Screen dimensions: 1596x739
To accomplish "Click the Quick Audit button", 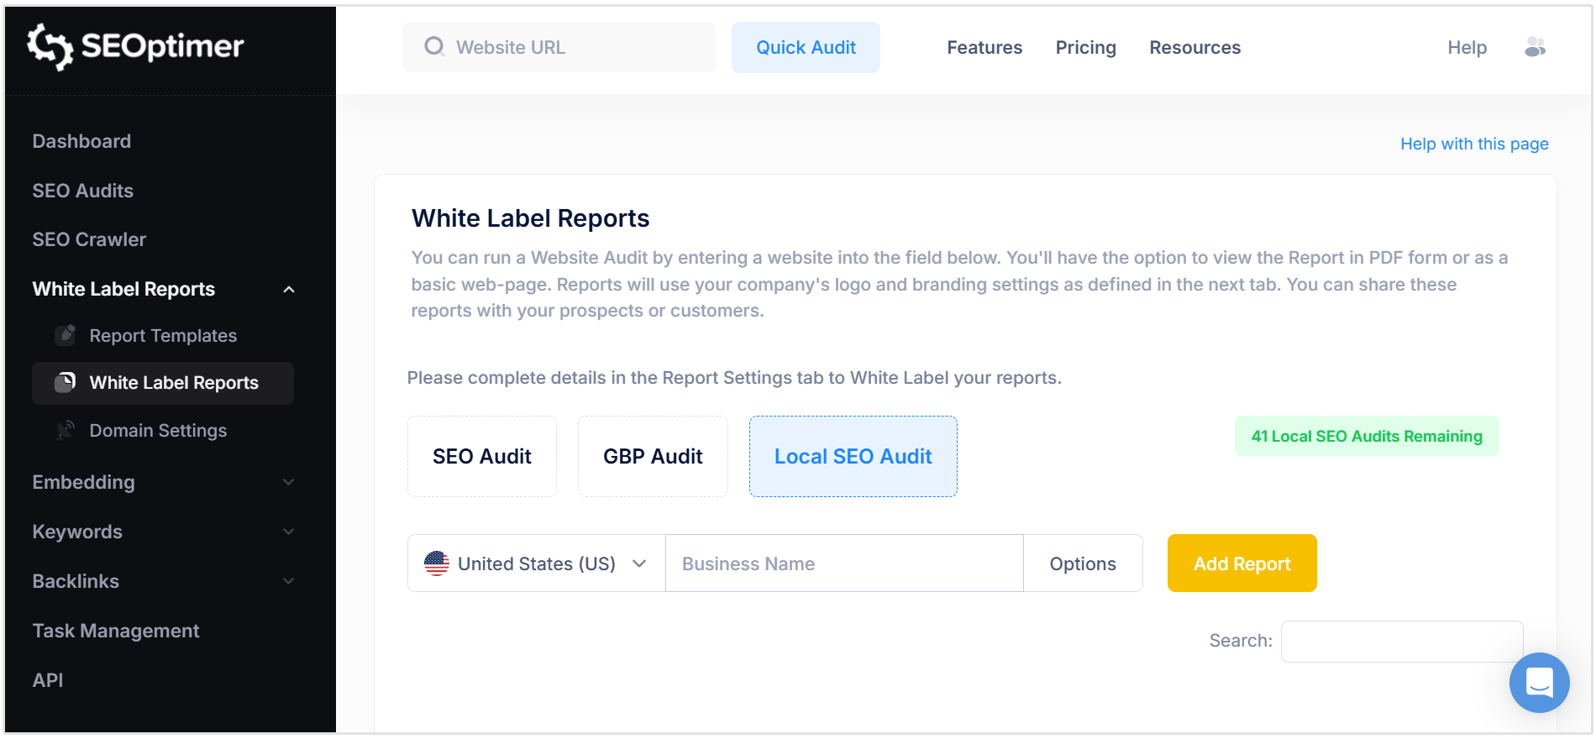I will point(806,47).
